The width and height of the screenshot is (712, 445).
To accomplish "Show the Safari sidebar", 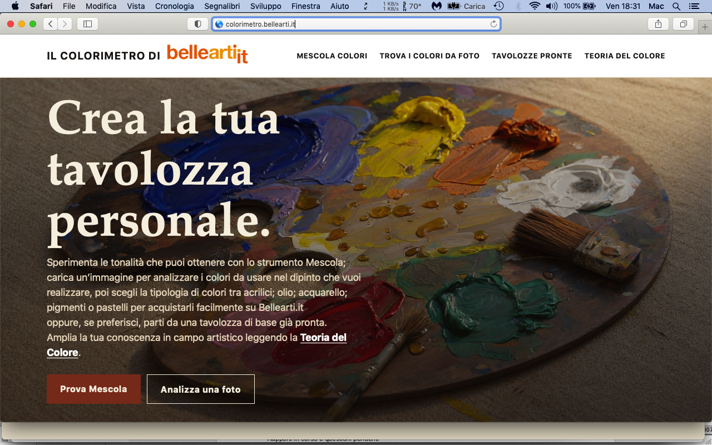I will tap(87, 24).
